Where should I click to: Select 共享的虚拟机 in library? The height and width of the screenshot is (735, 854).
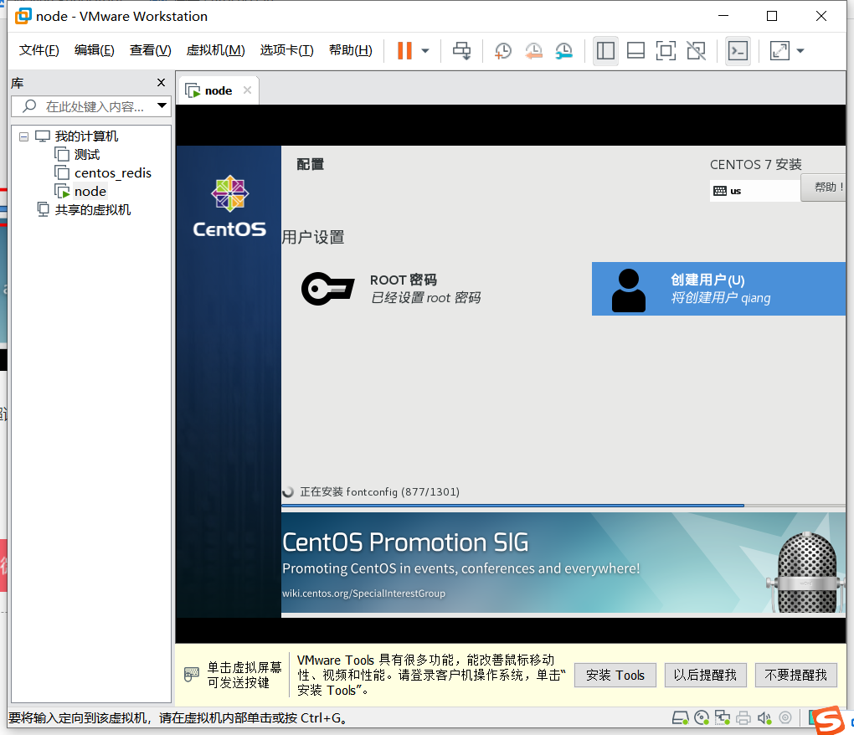click(x=93, y=210)
